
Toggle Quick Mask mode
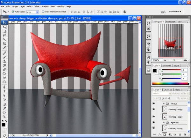click(x=4, y=131)
